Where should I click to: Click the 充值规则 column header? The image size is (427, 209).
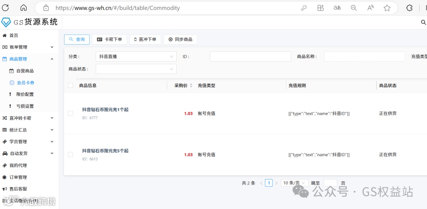[297, 85]
